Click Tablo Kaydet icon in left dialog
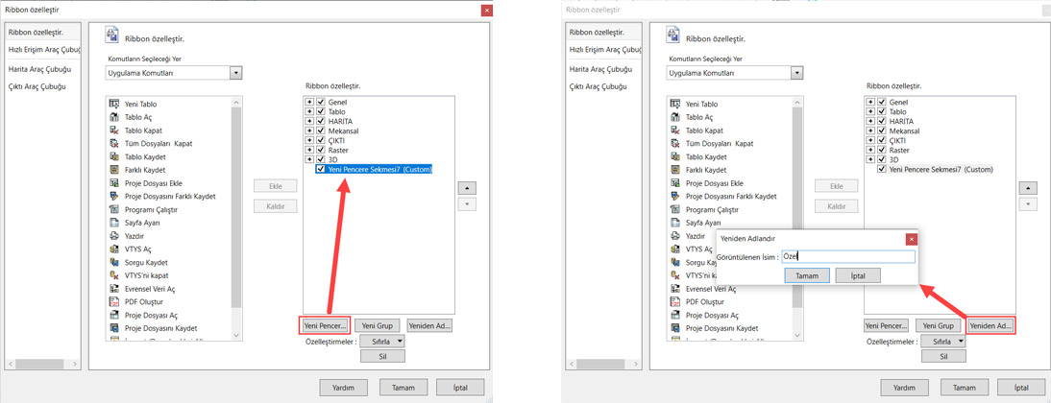 click(114, 156)
